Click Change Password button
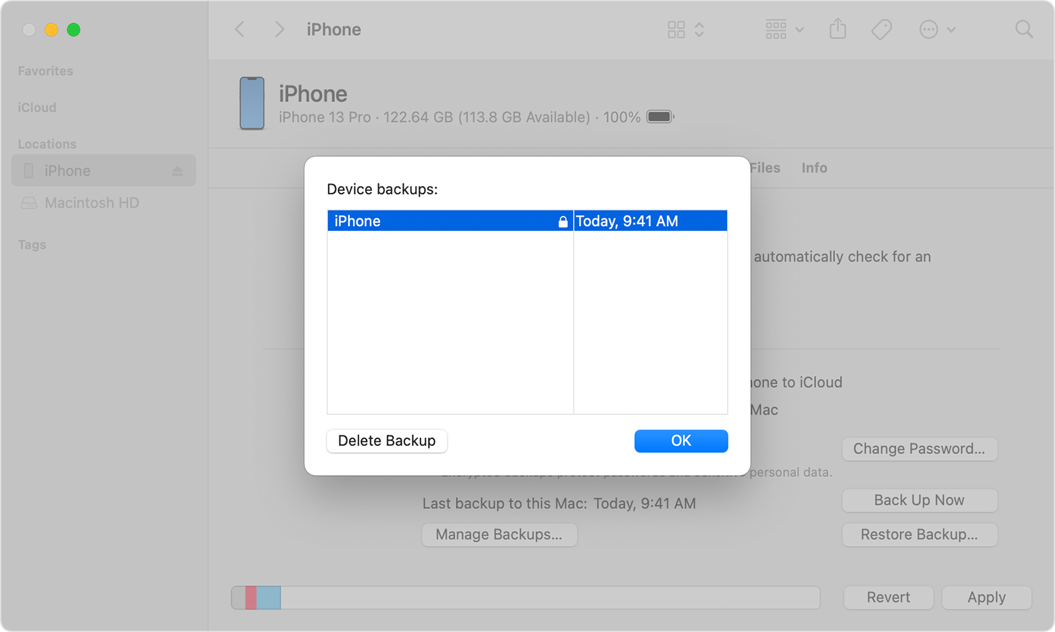The width and height of the screenshot is (1055, 632). coord(919,449)
